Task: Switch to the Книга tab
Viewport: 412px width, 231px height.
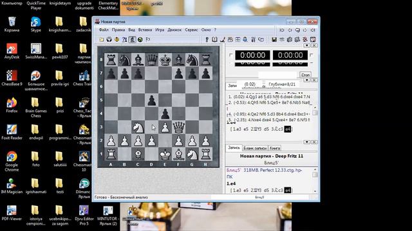Action: click(x=275, y=148)
